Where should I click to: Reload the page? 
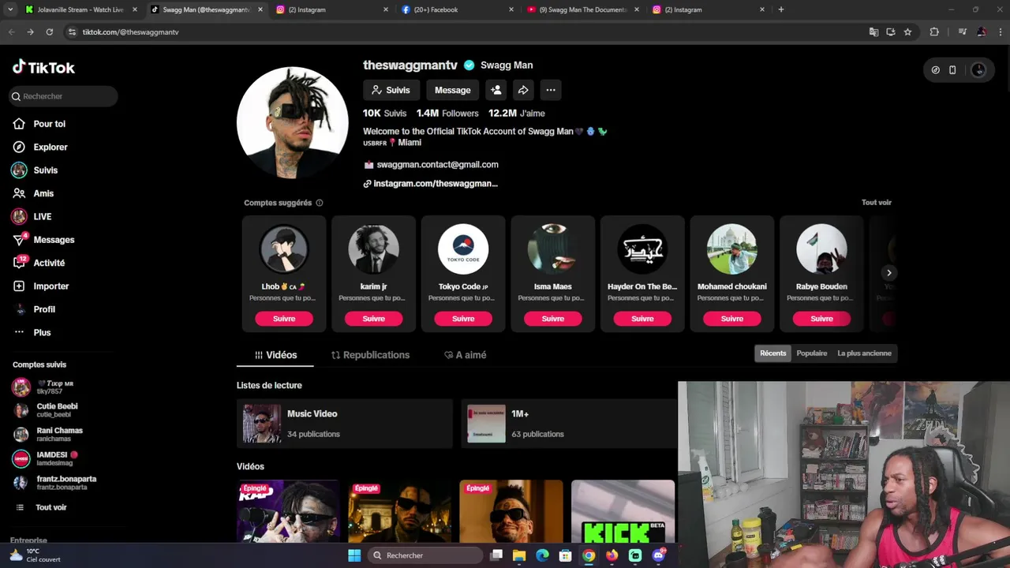coord(49,32)
